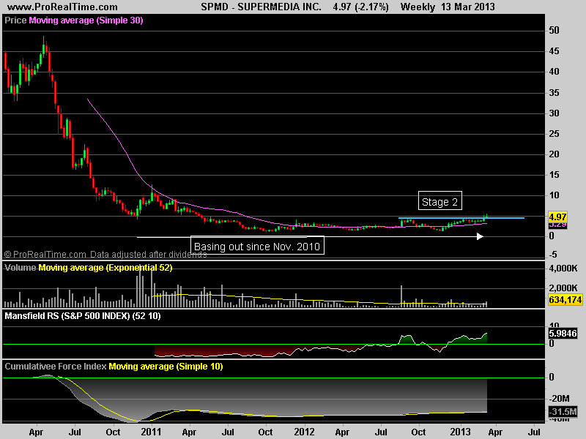The height and width of the screenshot is (439, 586).
Task: Select the Price panel label
Action: 15,20
